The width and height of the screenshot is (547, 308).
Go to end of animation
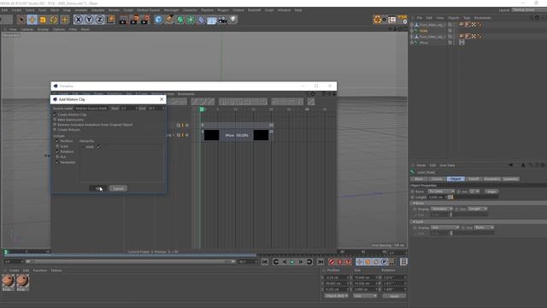pos(321,262)
